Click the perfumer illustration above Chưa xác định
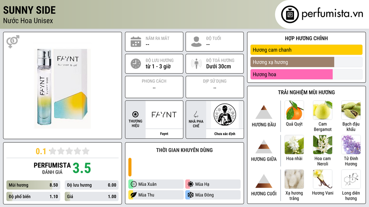Viewport: 369px width, 207px height. point(225,115)
